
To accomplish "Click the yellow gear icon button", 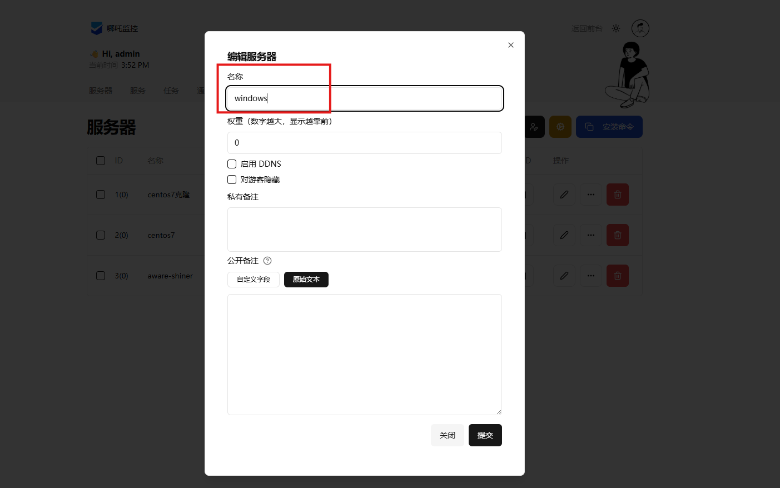I will [x=560, y=127].
